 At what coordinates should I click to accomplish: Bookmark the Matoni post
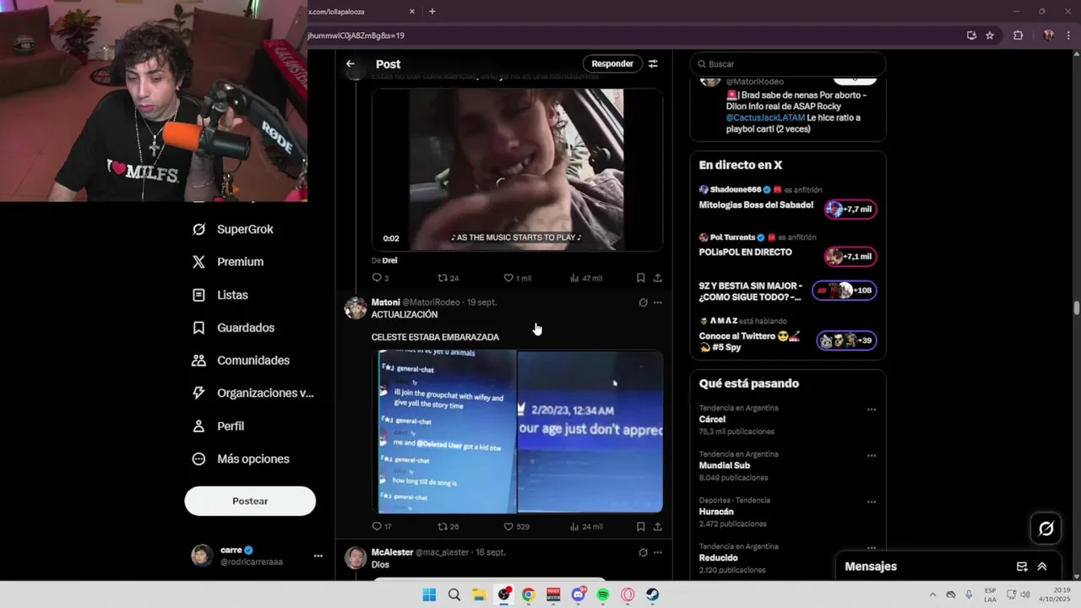[x=641, y=526]
